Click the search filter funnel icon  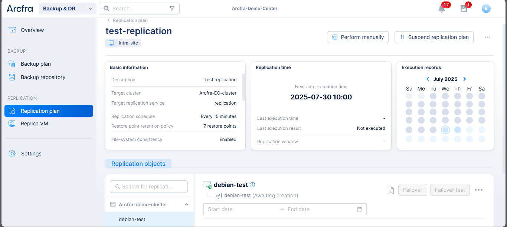pos(171,9)
